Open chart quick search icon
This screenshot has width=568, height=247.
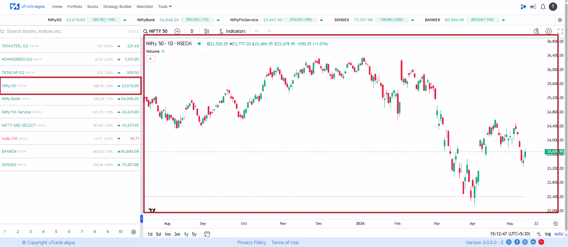pyautogui.click(x=537, y=31)
